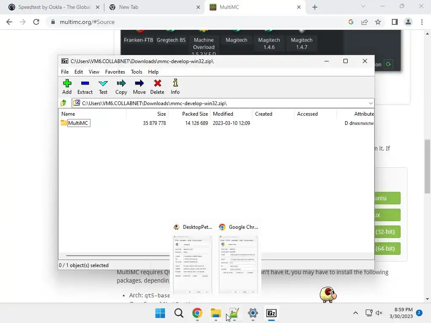431x323 pixels.
Task: Open the notifications badge showing 2
Action: click(419, 312)
